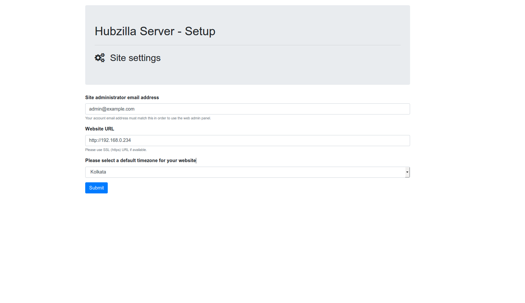Click the Site settings gears icon
The image size is (525, 303).
(100, 58)
